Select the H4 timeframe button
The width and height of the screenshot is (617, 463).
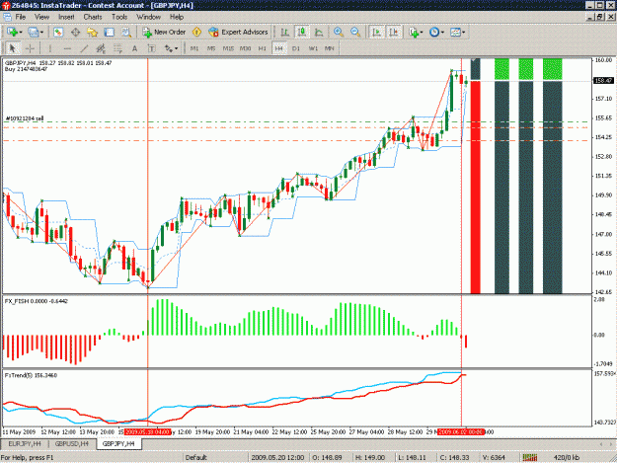[279, 48]
